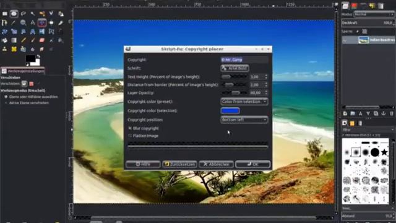Click the Hilfe button
The image size is (396, 223).
(x=143, y=164)
